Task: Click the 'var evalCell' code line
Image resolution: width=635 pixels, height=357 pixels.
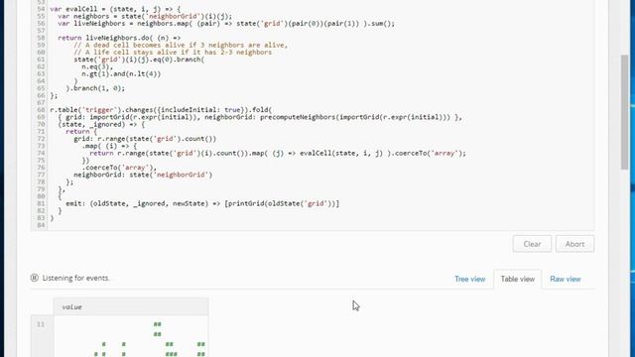Action: [x=115, y=9]
